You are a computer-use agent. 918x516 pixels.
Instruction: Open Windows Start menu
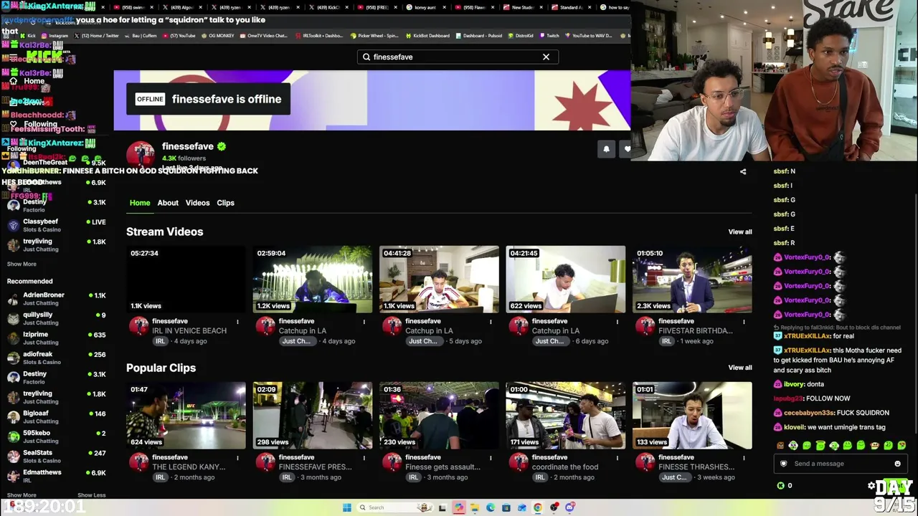(x=347, y=507)
